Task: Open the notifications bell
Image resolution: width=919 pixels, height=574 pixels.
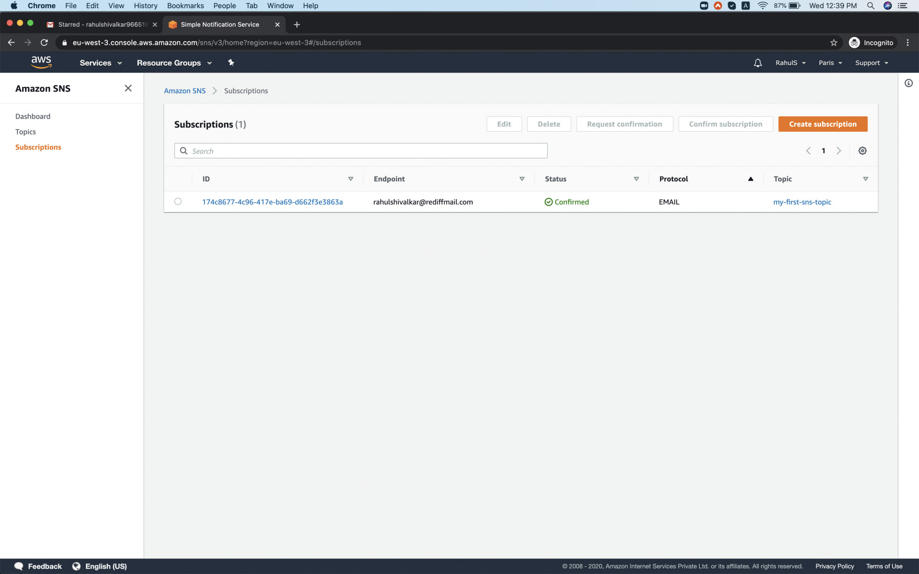Action: (757, 62)
